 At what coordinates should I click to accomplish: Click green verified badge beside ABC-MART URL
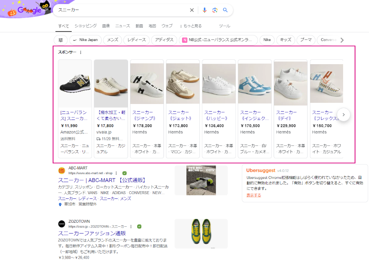pyautogui.click(x=124, y=173)
